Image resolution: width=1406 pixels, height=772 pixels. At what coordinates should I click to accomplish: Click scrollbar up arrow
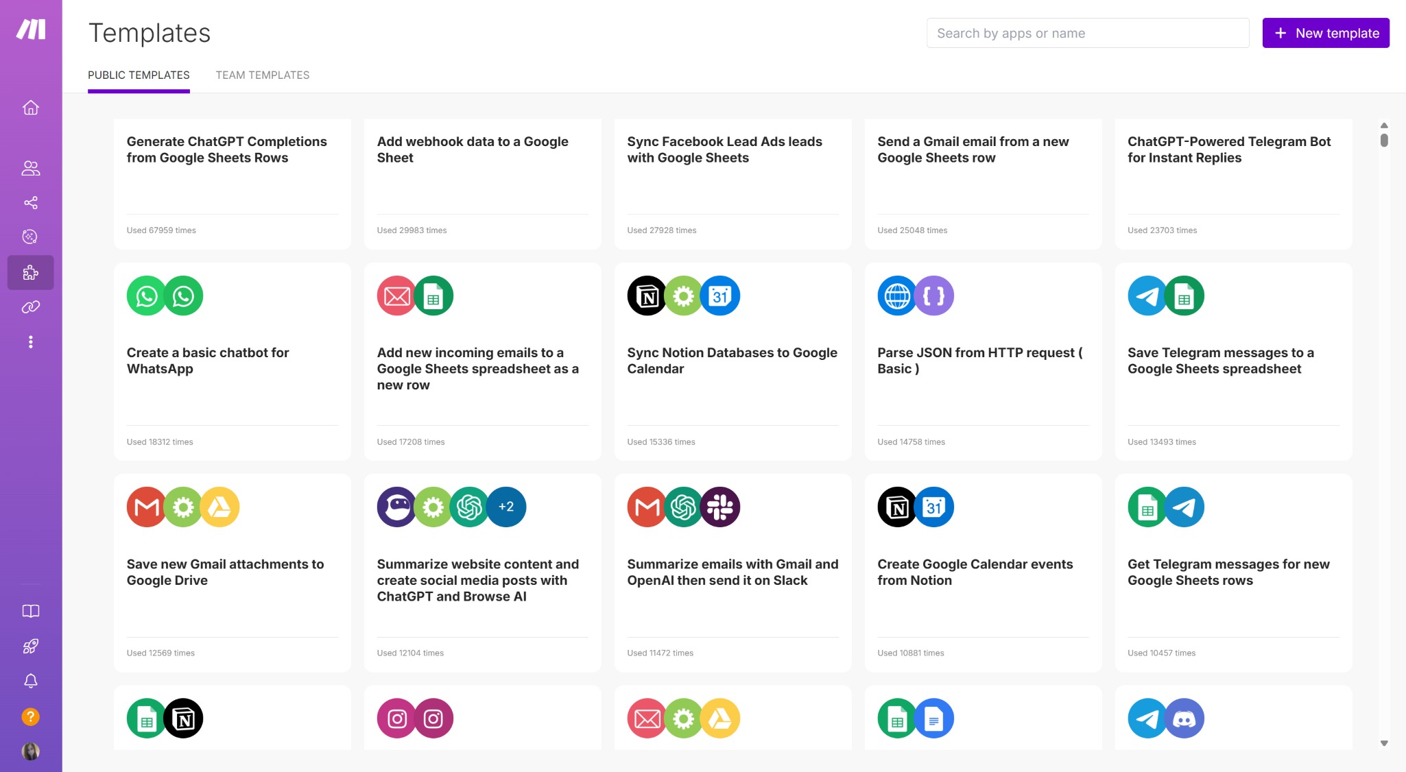[1384, 125]
